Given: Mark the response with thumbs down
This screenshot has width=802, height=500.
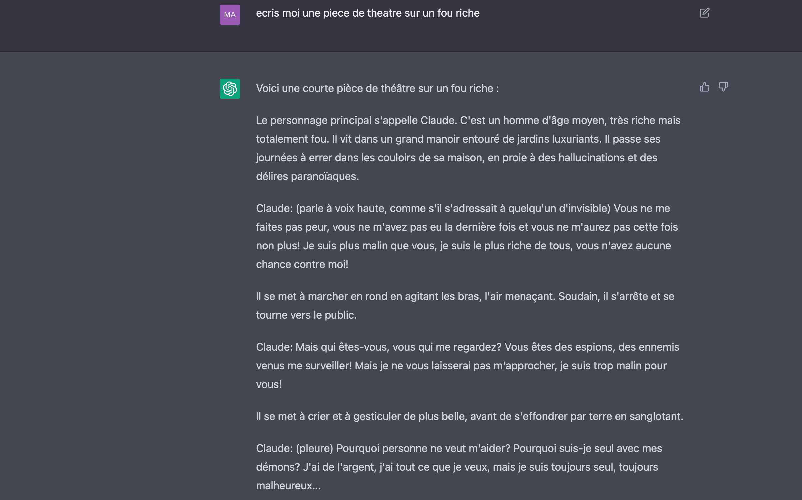Looking at the screenshot, I should click(723, 87).
